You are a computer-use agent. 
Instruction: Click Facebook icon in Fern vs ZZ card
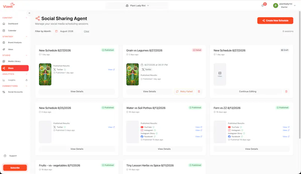click(229, 136)
